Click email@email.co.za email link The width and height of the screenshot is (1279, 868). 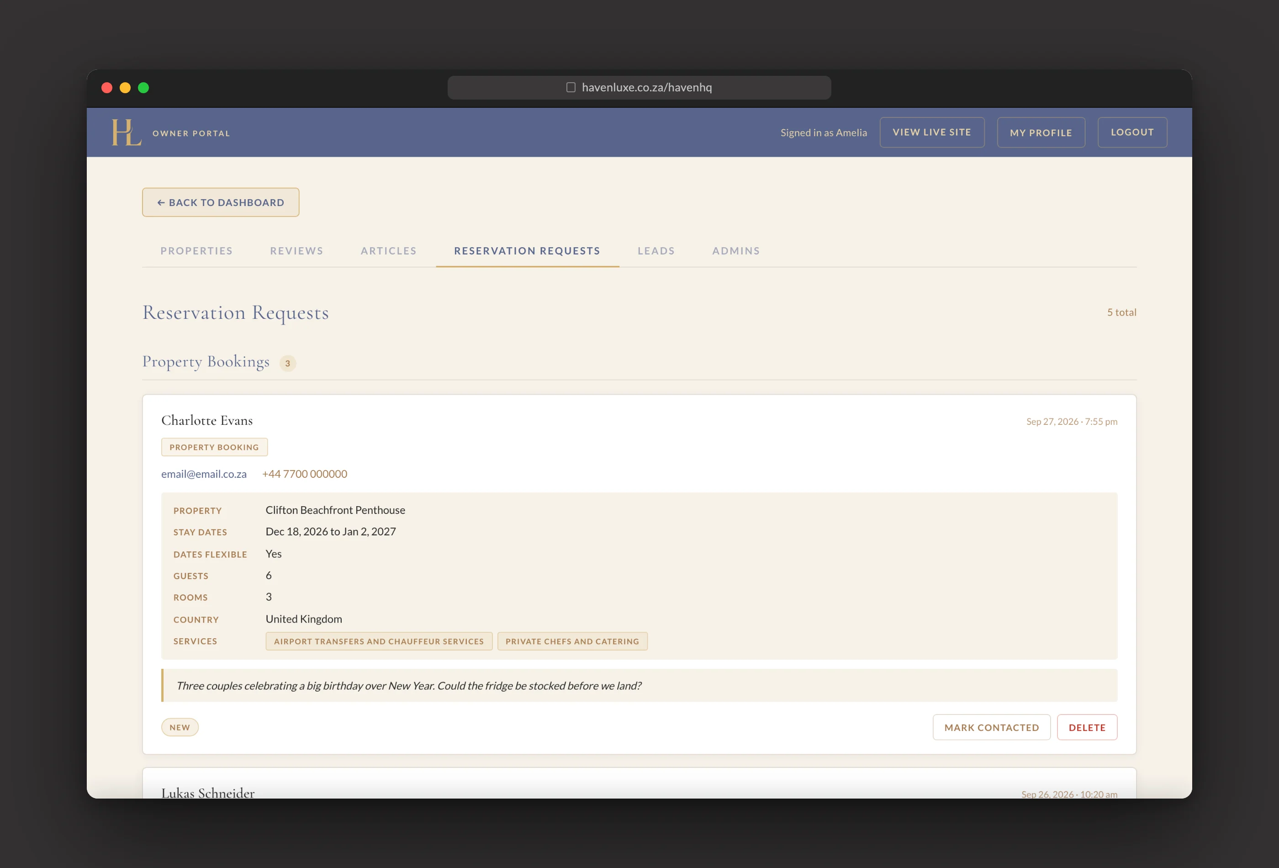[204, 474]
